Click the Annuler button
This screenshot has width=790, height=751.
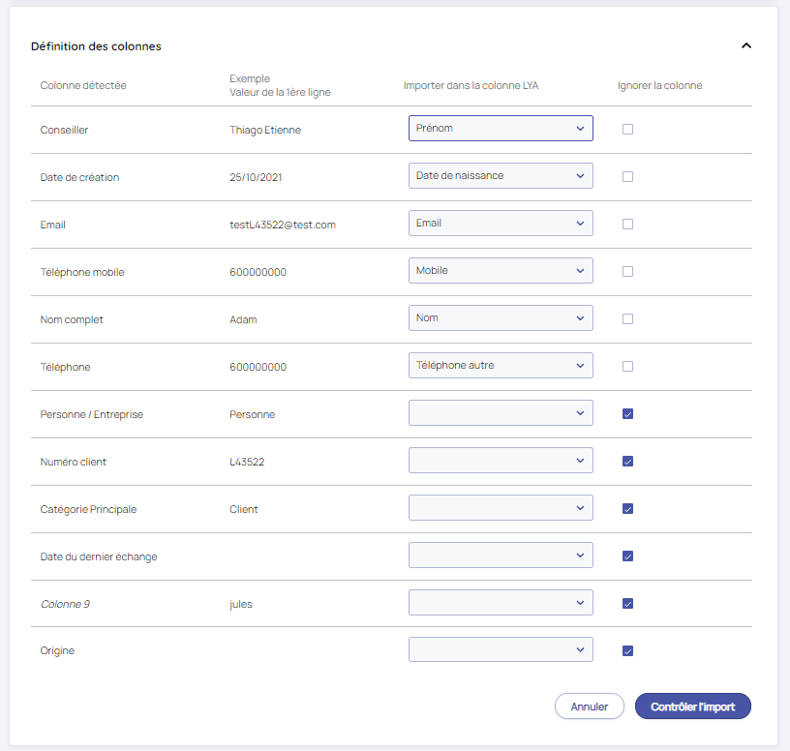coord(589,706)
